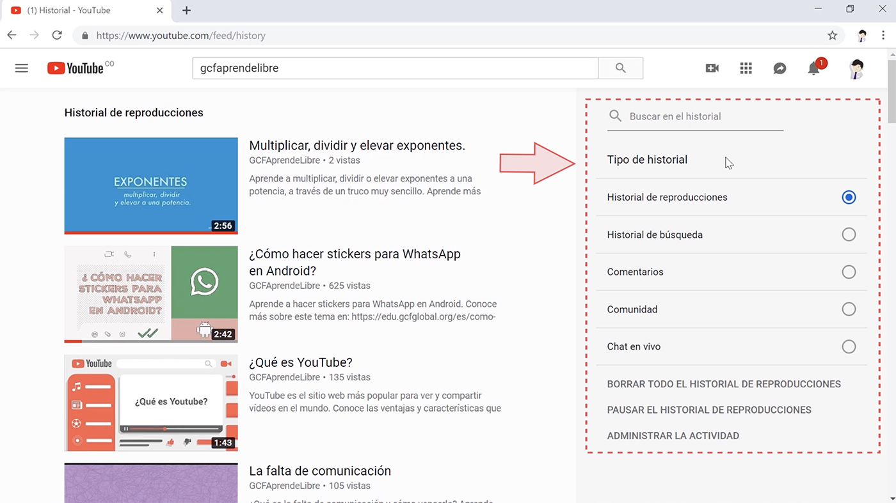Select Chat en vivo radio
The image size is (896, 503).
849,347
